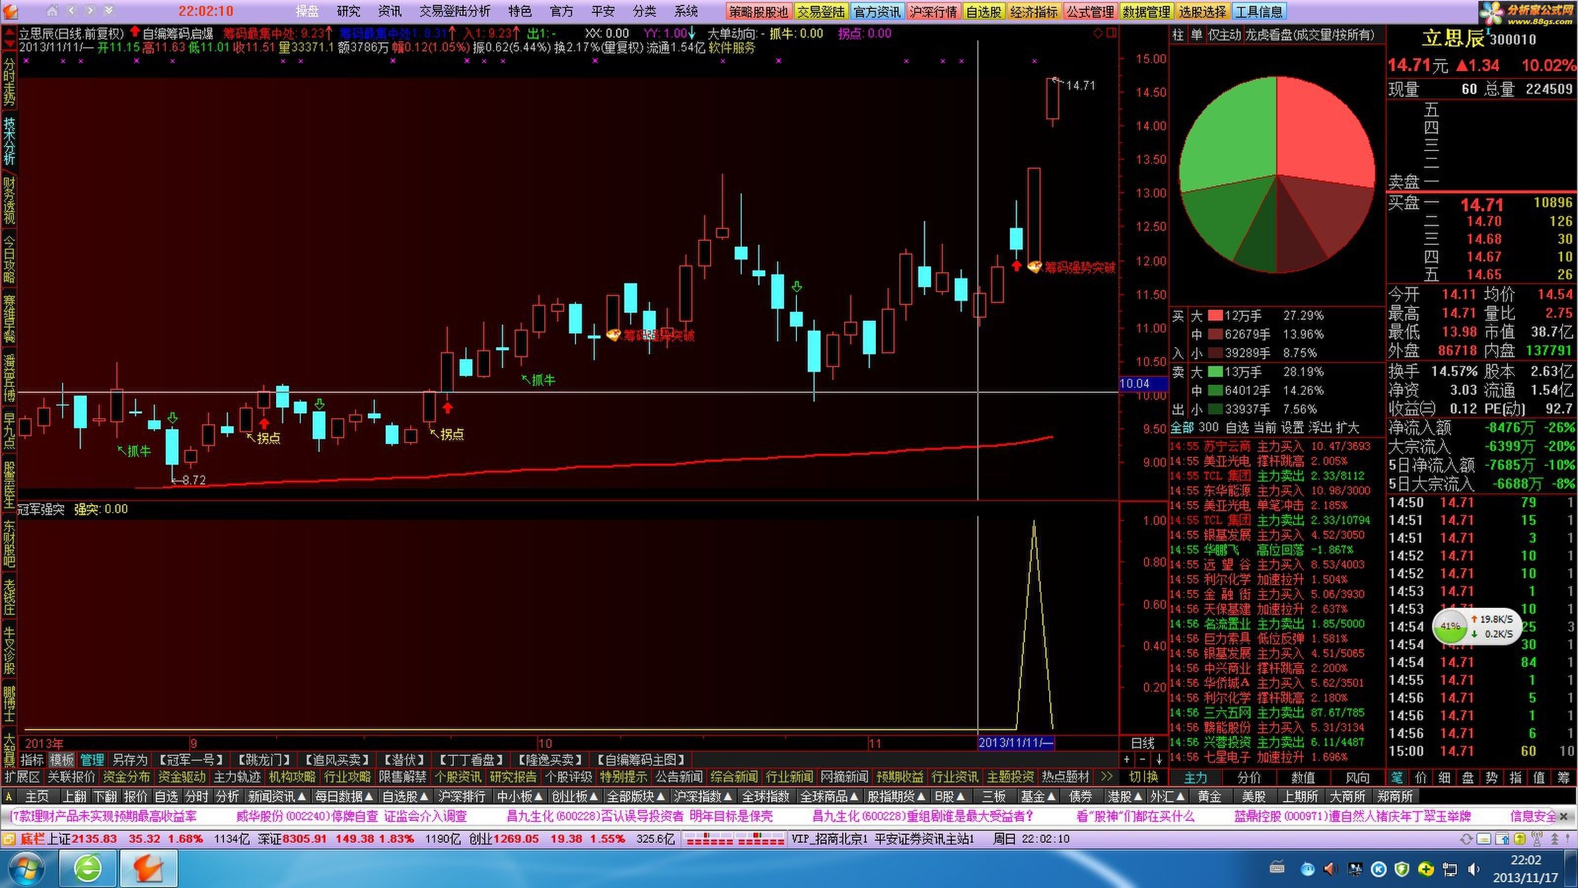The width and height of the screenshot is (1578, 888).
Task: Open the Windows Start menu
Action: 25,869
